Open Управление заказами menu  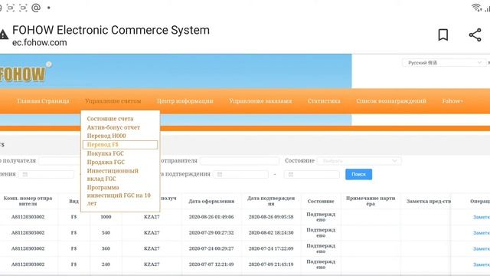[260, 101]
